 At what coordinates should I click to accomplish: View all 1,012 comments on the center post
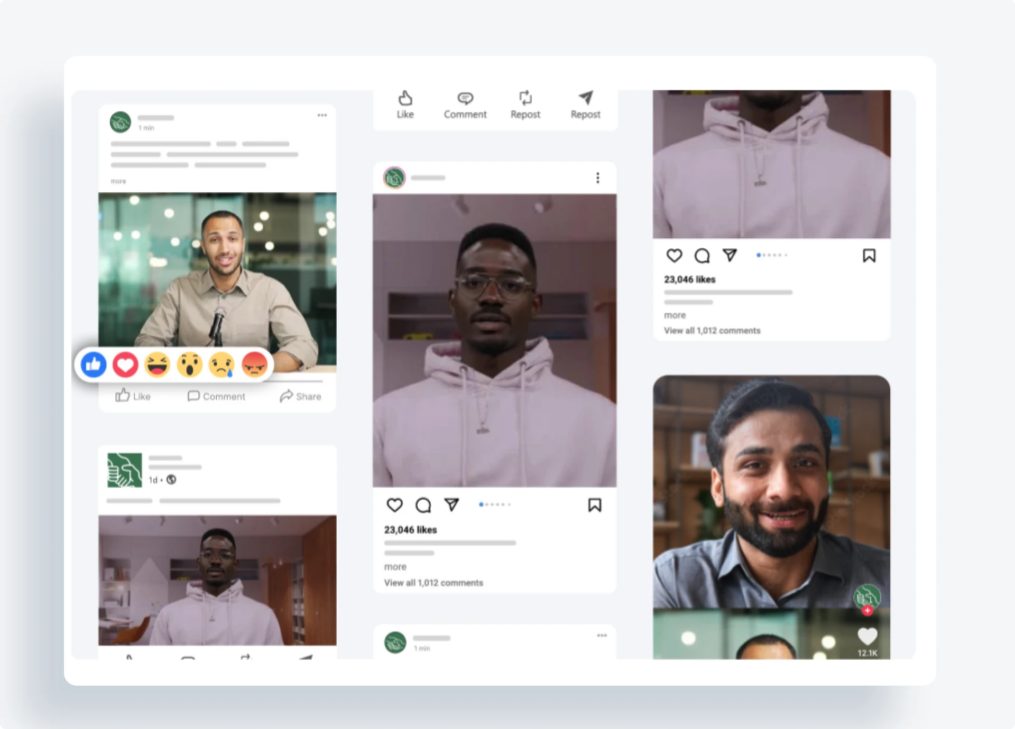433,583
